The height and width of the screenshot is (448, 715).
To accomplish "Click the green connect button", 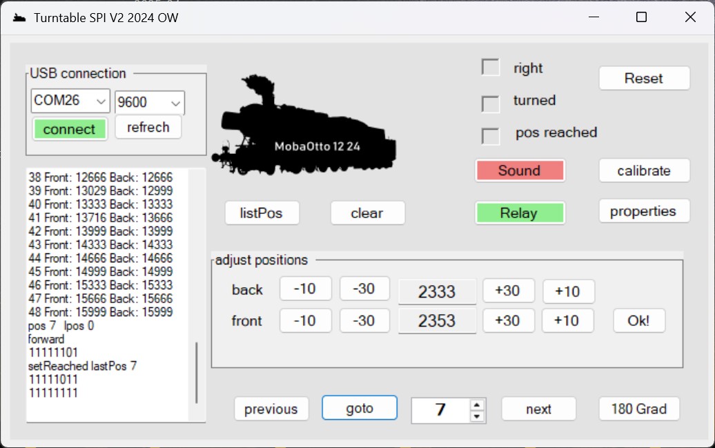I will coord(70,129).
